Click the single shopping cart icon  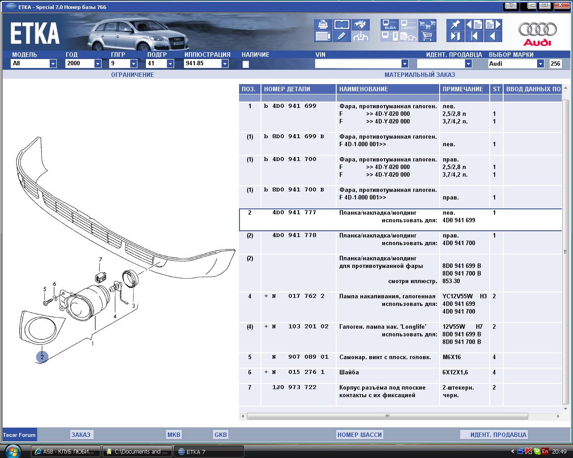click(x=428, y=37)
